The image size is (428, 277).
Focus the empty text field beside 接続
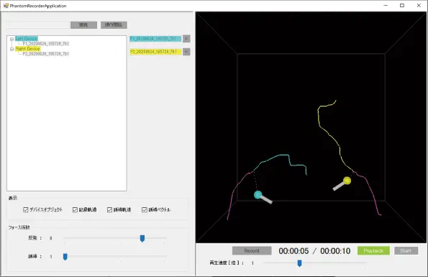point(38,25)
